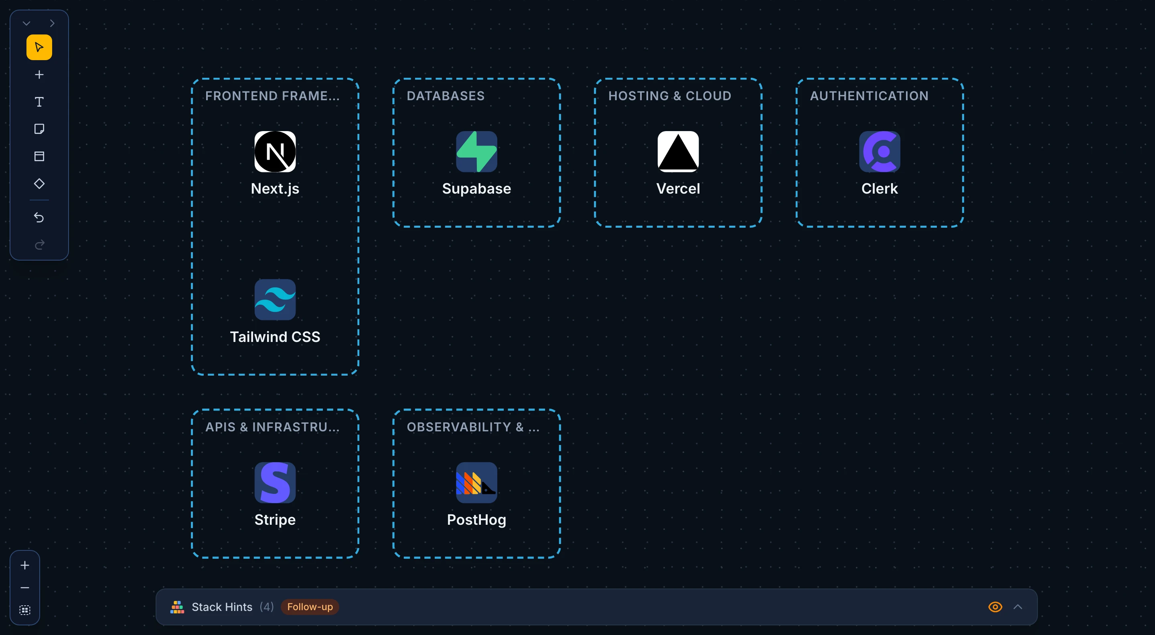Select the diamond shape tool
1155x635 pixels.
coord(39,184)
